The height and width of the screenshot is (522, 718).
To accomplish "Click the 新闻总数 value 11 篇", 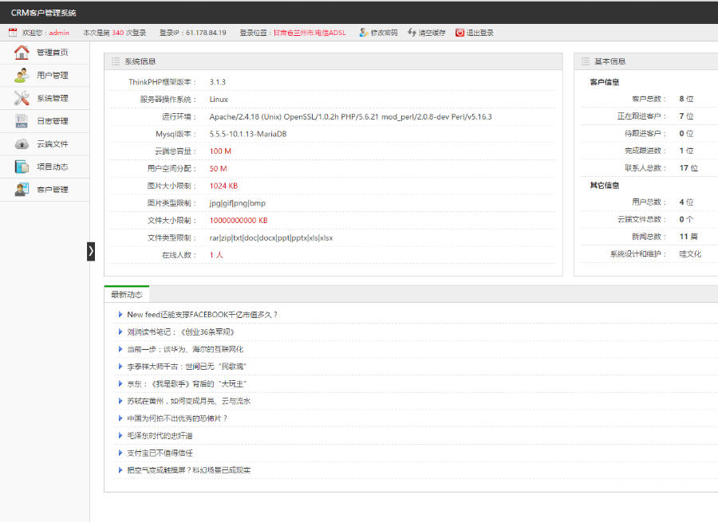I will [x=688, y=237].
